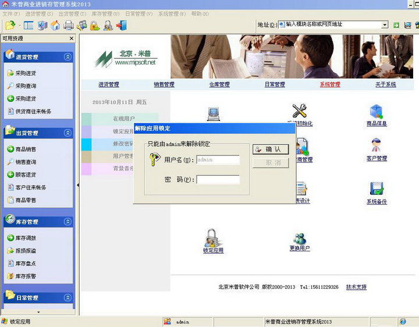Click the padlock toolbar icon
Image resolution: width=419 pixels, height=327 pixels.
pos(95,26)
